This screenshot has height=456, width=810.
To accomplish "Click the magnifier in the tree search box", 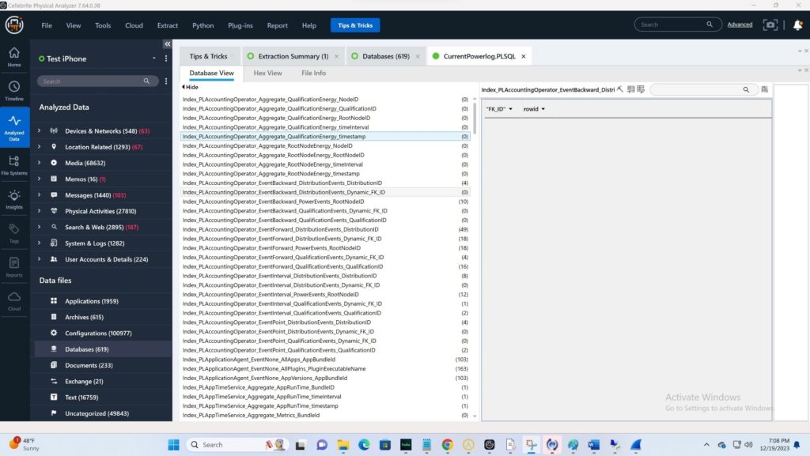I will tap(146, 81).
